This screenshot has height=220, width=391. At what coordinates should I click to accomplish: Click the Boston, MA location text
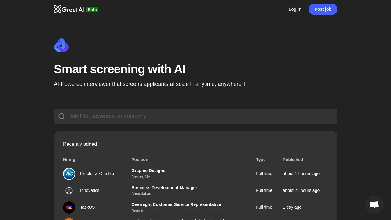pyautogui.click(x=141, y=177)
